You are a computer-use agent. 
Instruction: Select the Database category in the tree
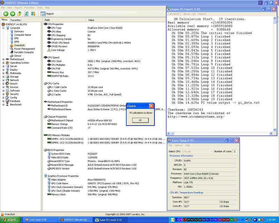click(x=15, y=101)
